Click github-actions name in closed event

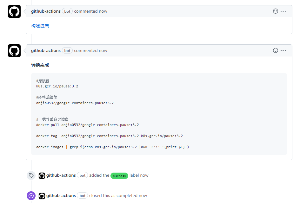click(61, 195)
